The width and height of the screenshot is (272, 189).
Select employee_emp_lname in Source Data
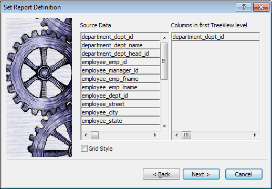[x=120, y=87]
